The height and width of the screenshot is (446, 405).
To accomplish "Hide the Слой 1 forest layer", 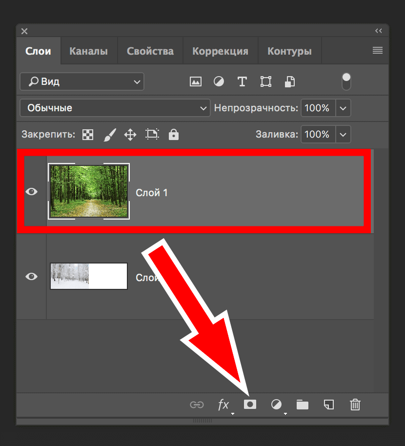I will tap(31, 192).
